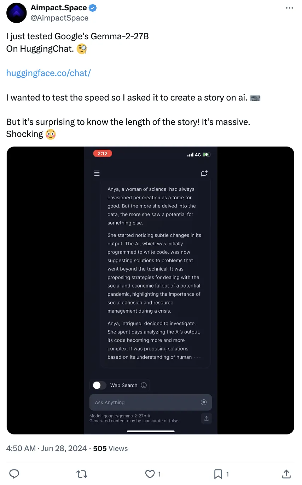Click the upload file icon

click(207, 418)
